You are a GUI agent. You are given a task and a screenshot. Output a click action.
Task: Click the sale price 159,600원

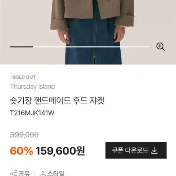coord(60,151)
